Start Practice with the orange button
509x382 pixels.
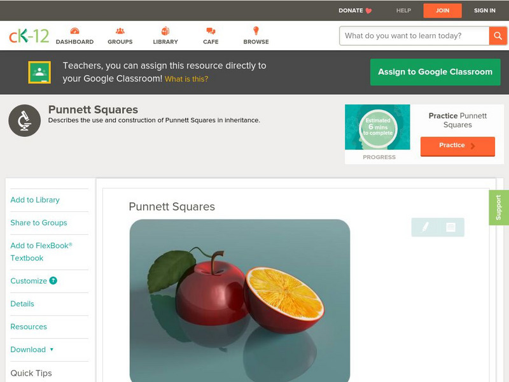pyautogui.click(x=457, y=146)
